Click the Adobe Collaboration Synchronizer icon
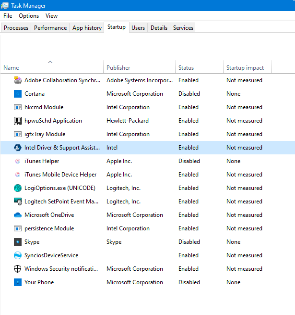The image size is (295, 315). point(18,80)
